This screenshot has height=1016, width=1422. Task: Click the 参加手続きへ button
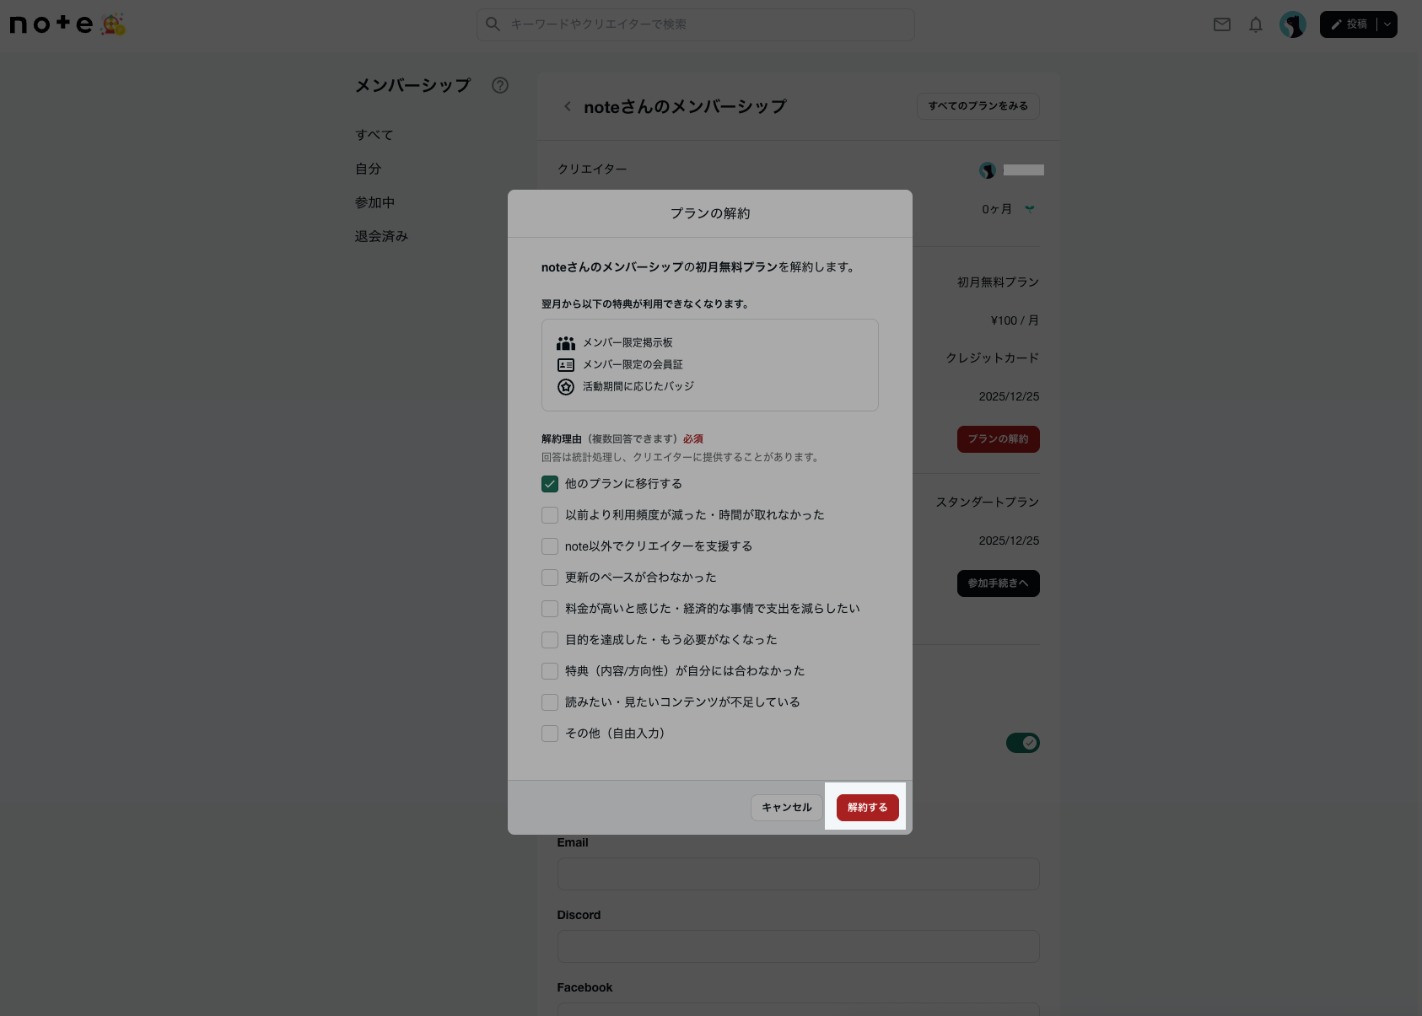pyautogui.click(x=999, y=583)
